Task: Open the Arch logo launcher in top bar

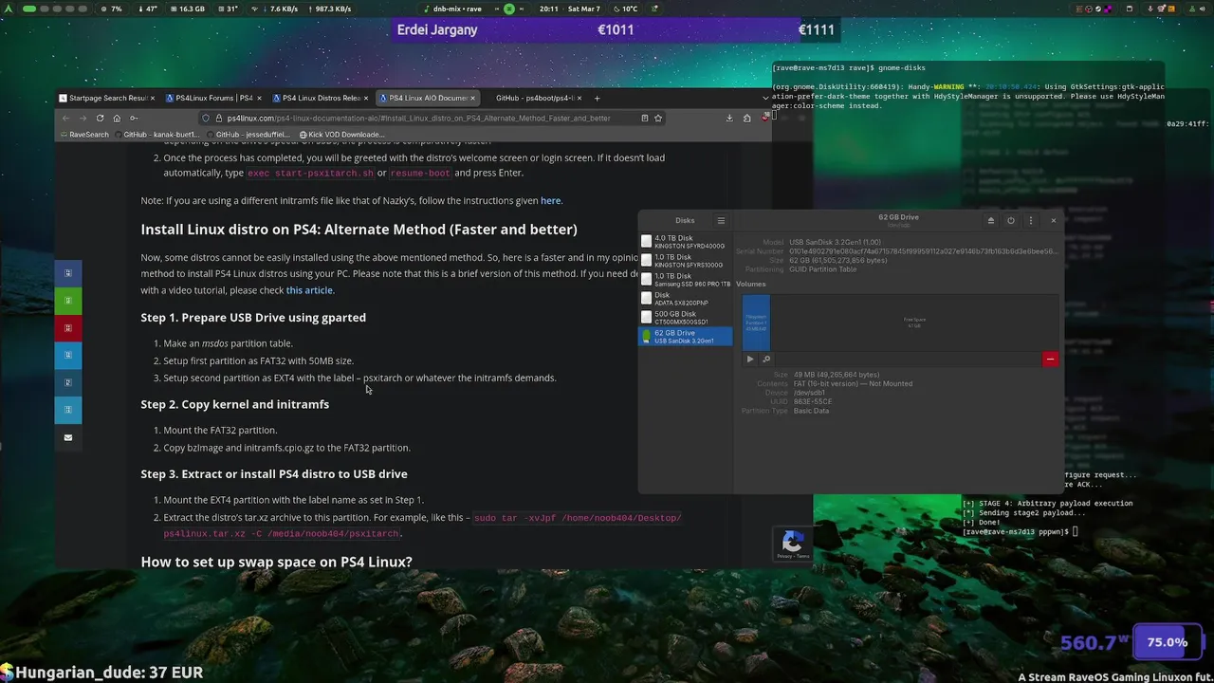Action: point(9,9)
